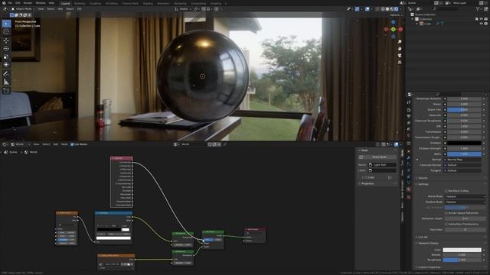Switch to solid viewport shading mode
This screenshot has width=490, height=275.
(x=387, y=9)
